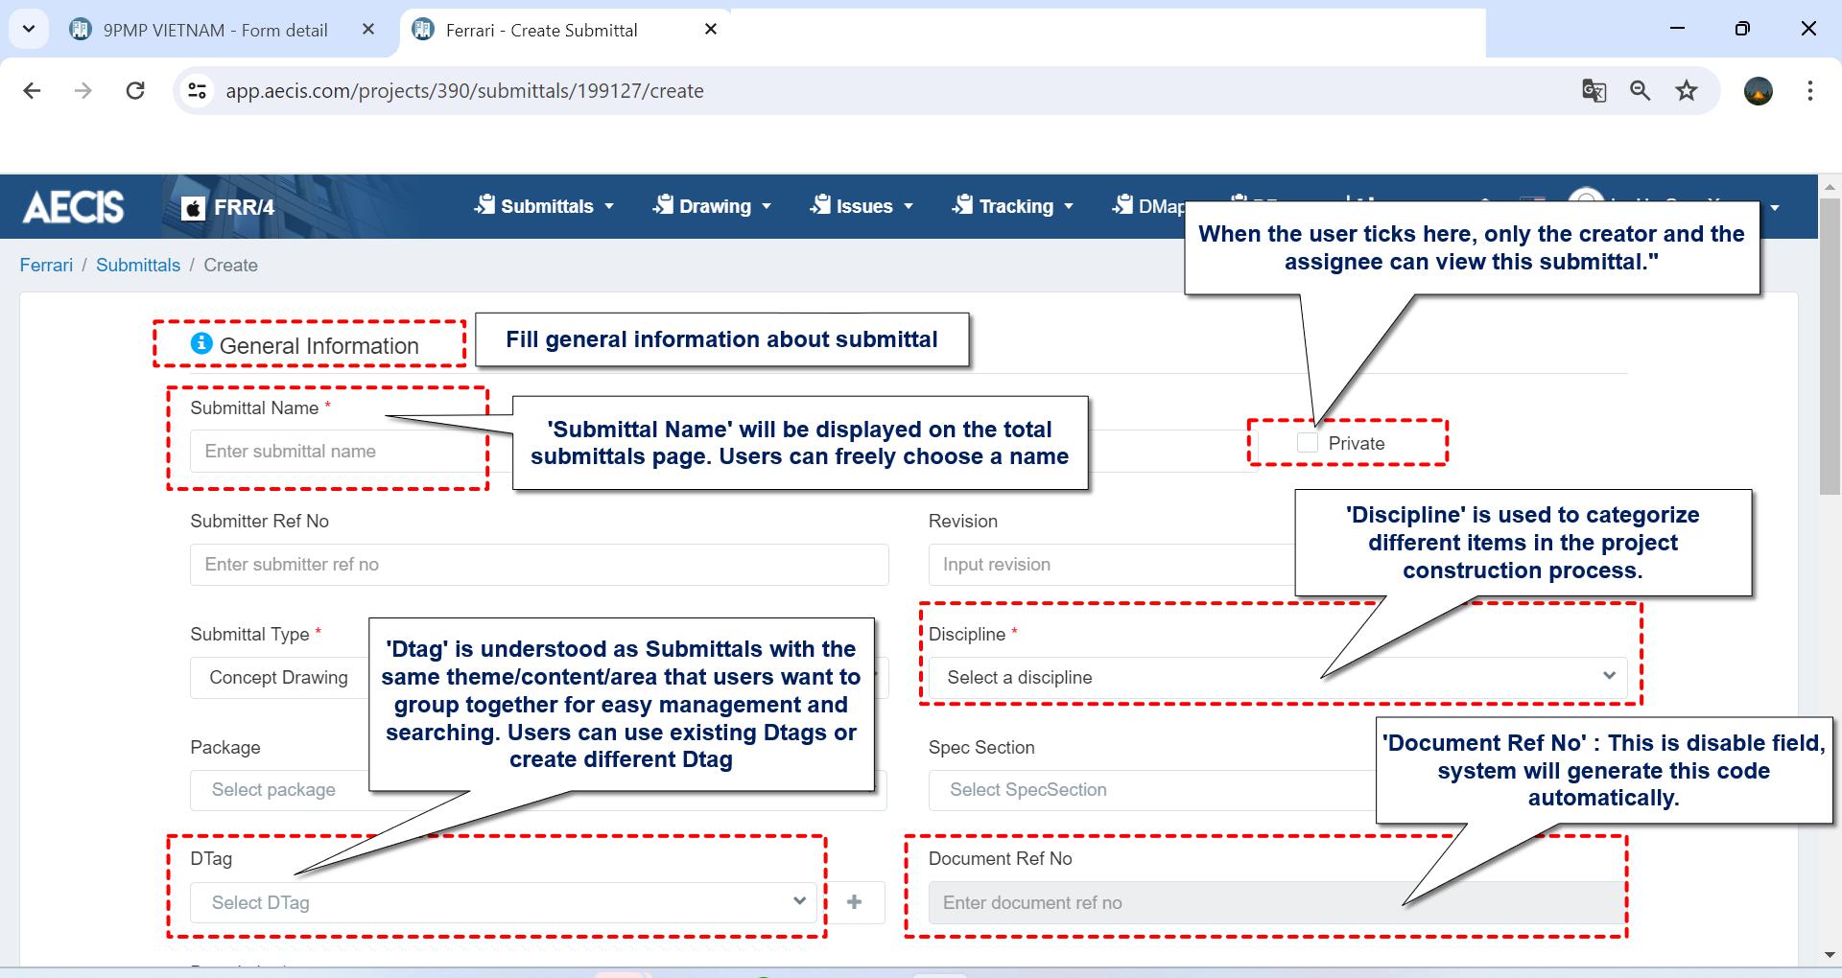1842x978 pixels.
Task: Click the FRR/4 project icon
Action: pyautogui.click(x=193, y=207)
